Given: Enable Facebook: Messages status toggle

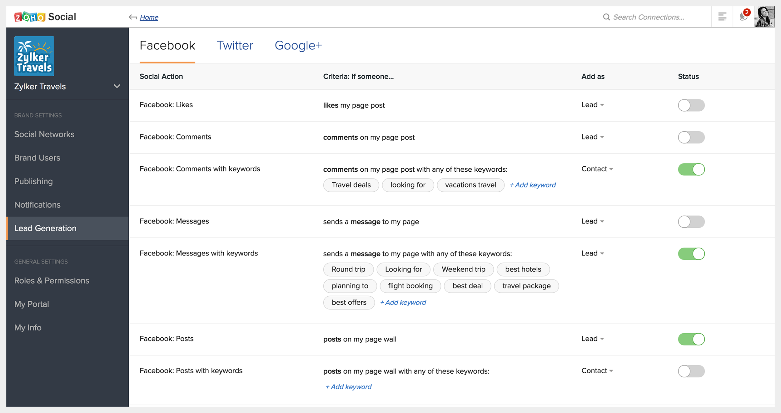Looking at the screenshot, I should [691, 222].
